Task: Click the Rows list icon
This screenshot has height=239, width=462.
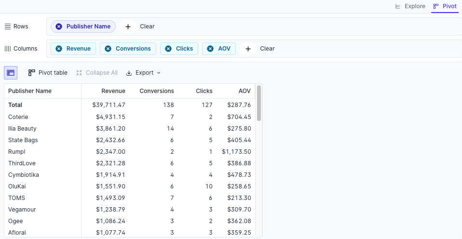Action: (8, 27)
